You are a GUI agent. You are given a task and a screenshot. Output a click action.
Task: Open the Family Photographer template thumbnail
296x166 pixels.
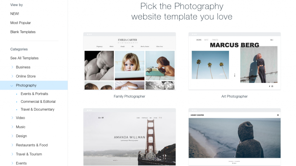click(x=129, y=61)
